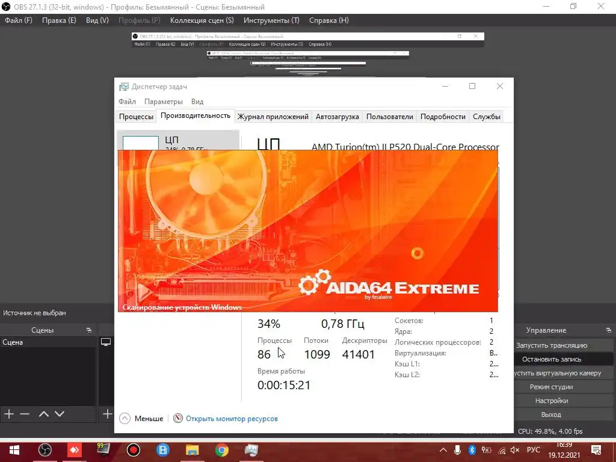Open notification center icon

(x=596, y=450)
